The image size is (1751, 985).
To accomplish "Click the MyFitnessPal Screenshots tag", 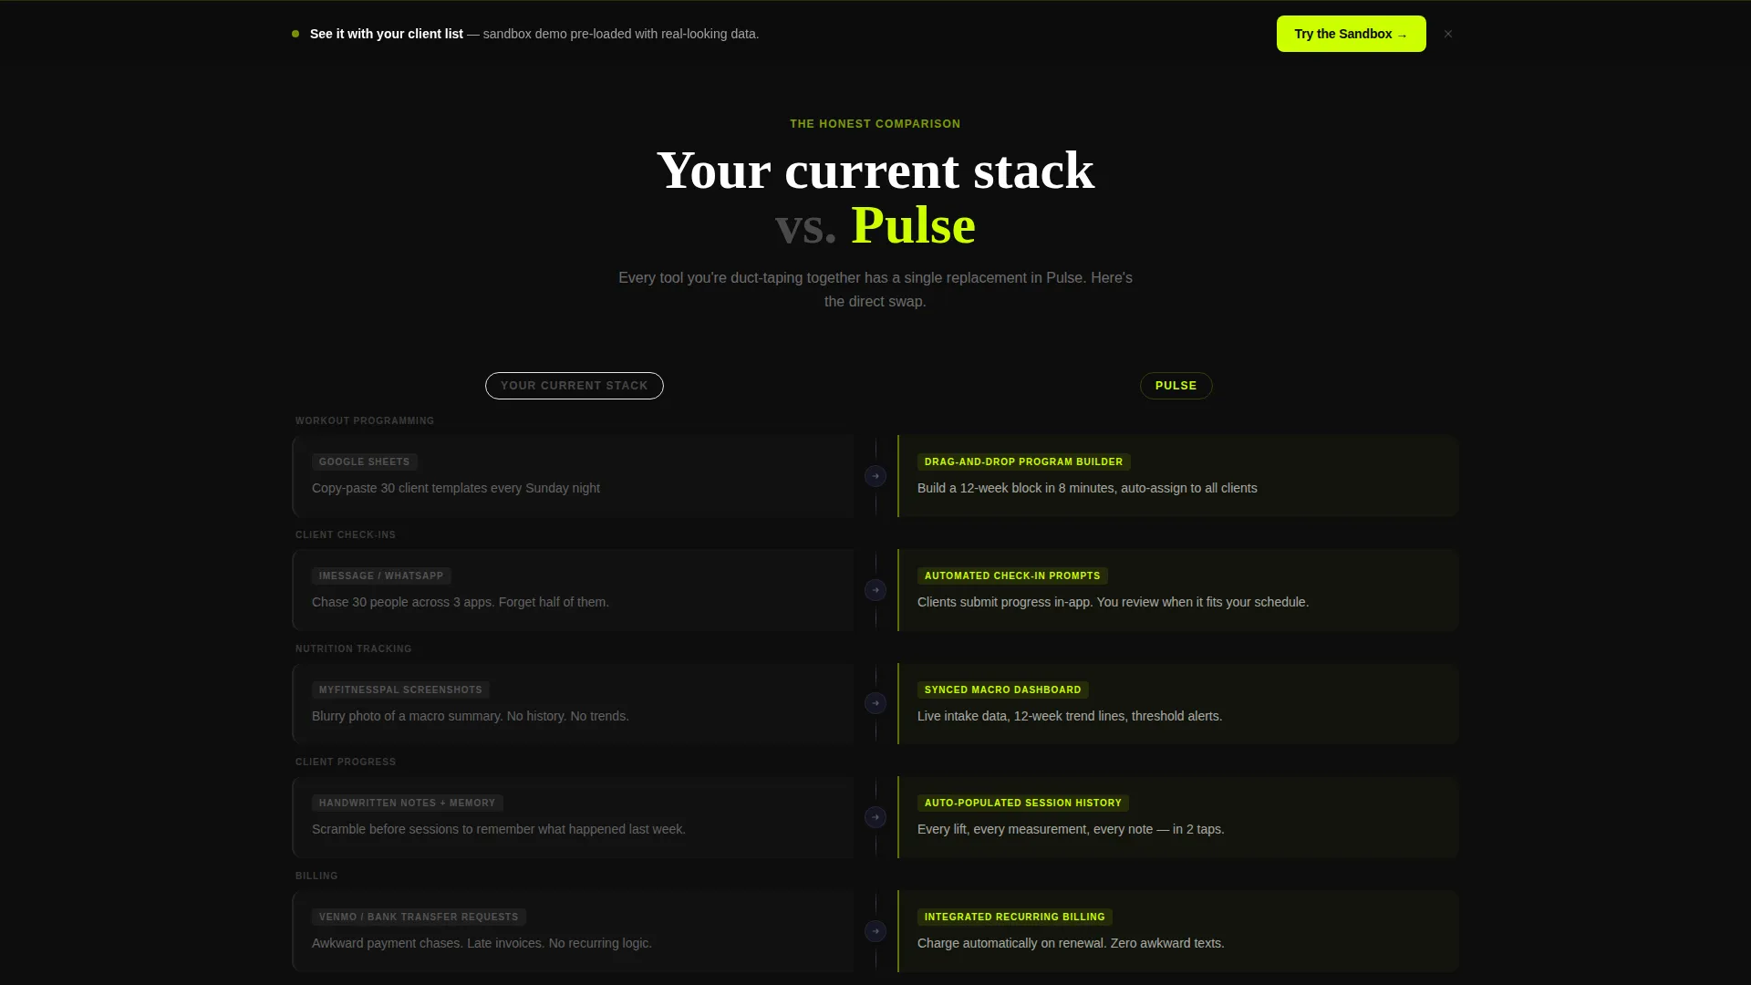I will pos(400,690).
